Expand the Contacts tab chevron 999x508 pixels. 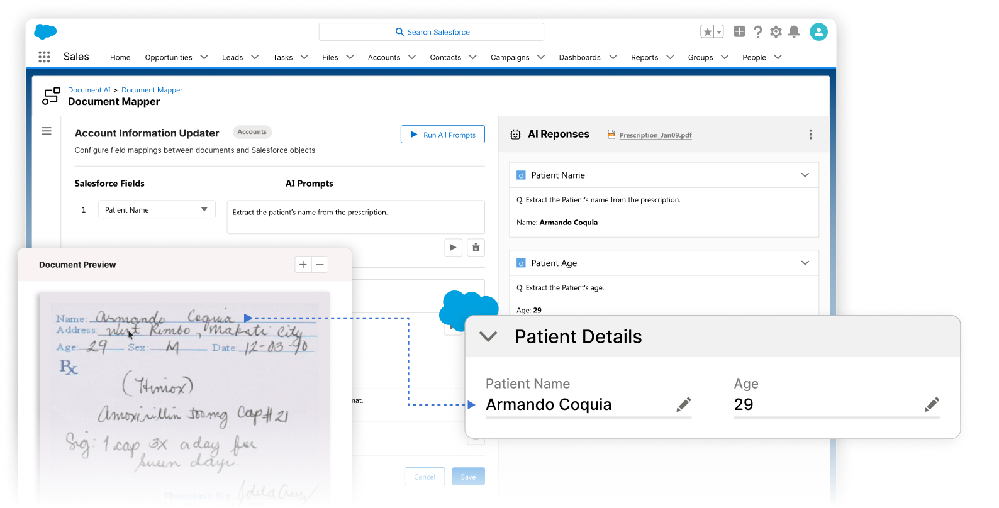click(x=473, y=57)
